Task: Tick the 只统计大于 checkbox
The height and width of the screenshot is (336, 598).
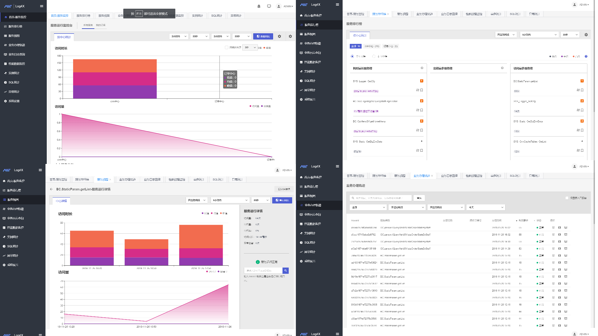Action: tap(226, 48)
